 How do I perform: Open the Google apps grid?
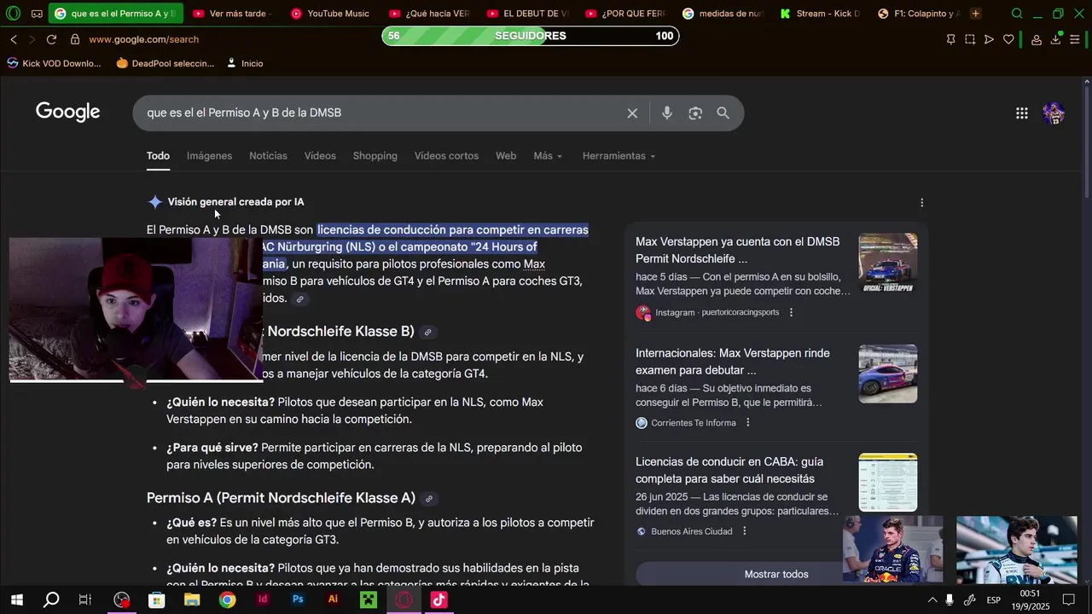(x=1022, y=113)
